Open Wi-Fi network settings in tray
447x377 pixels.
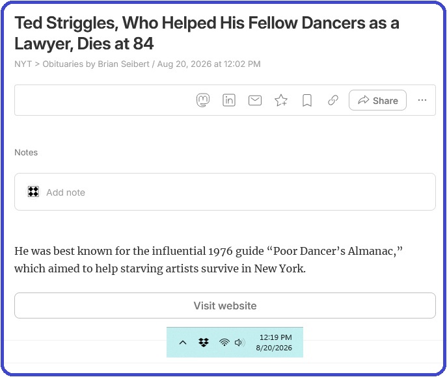[224, 343]
